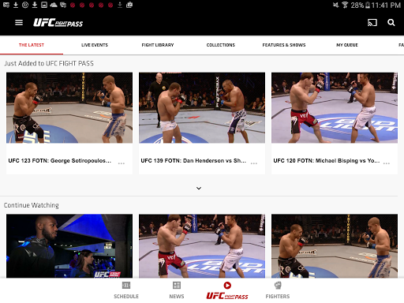Image resolution: width=404 pixels, height=303 pixels.
Task: Play UFC 123 George Sotiropoulos thumbnail
Action: pyautogui.click(x=69, y=108)
